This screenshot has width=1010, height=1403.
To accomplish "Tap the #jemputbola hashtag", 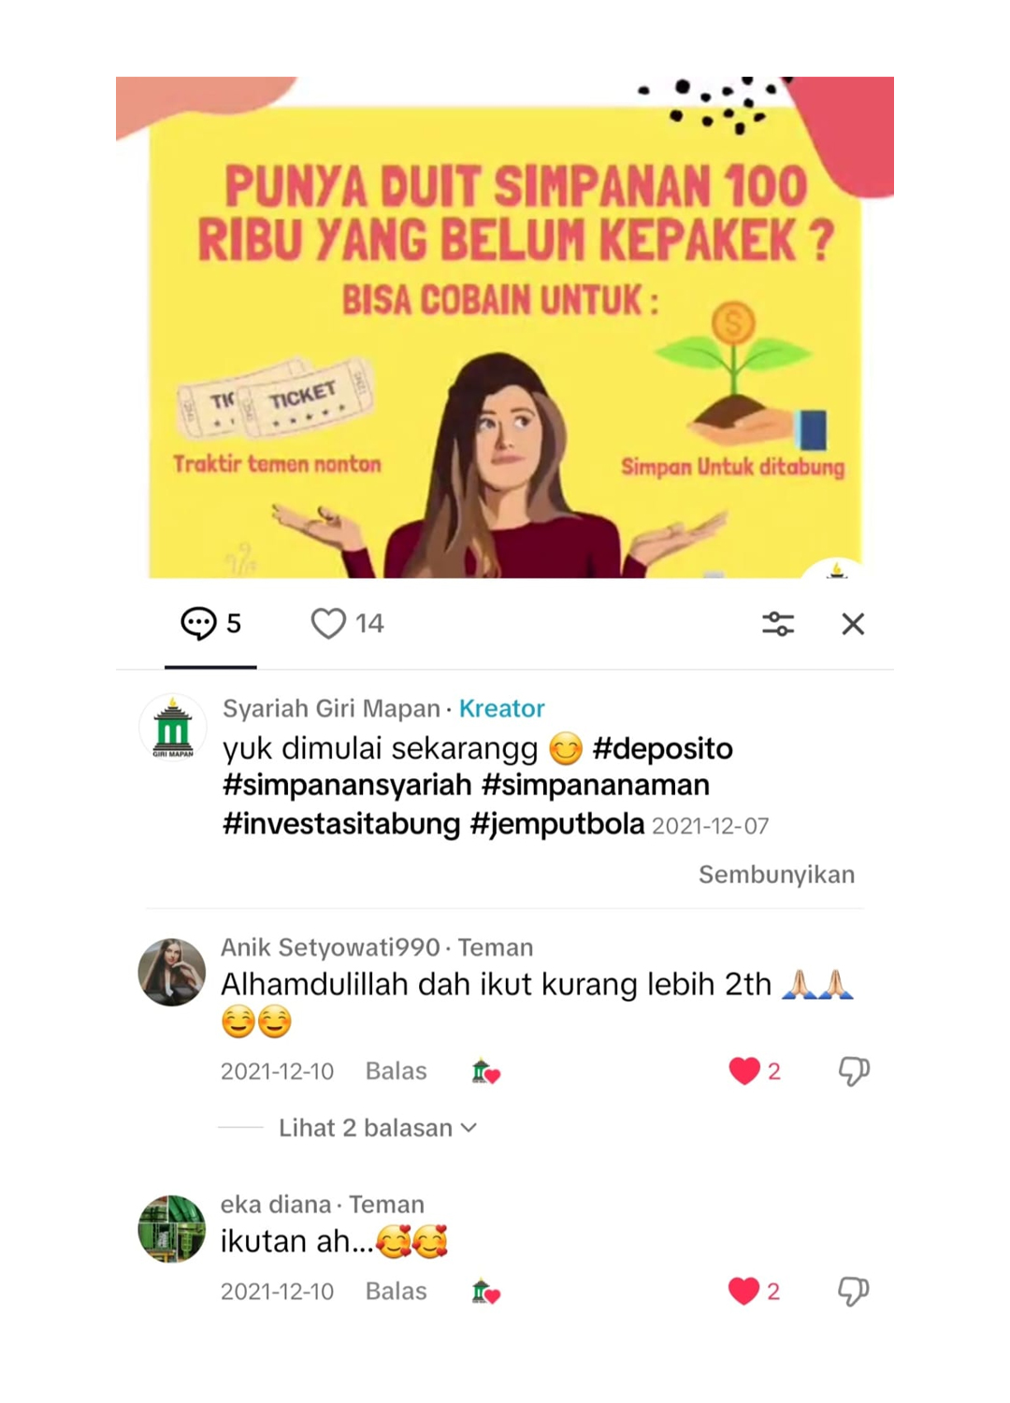I will click(x=557, y=824).
